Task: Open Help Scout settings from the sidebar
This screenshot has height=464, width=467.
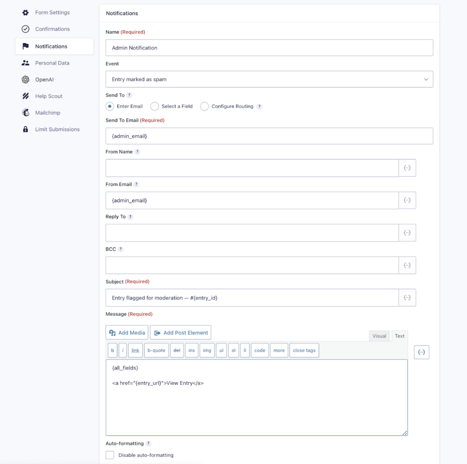Action: coord(26,96)
